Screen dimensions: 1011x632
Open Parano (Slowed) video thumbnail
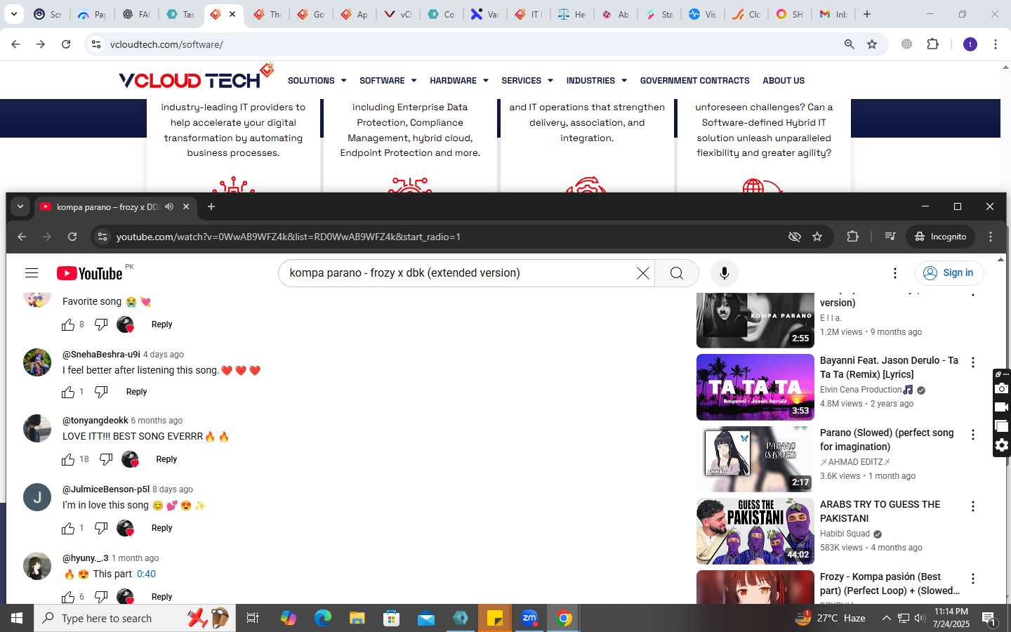pyautogui.click(x=755, y=459)
